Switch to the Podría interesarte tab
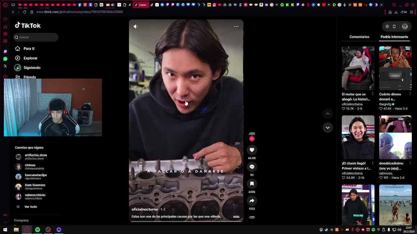 coord(394,37)
